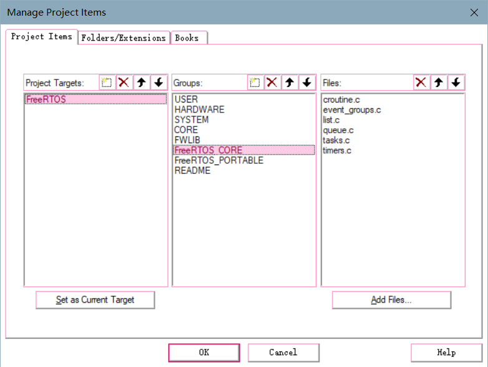Move selected group down
This screenshot has height=367, width=488.
pyautogui.click(x=307, y=83)
